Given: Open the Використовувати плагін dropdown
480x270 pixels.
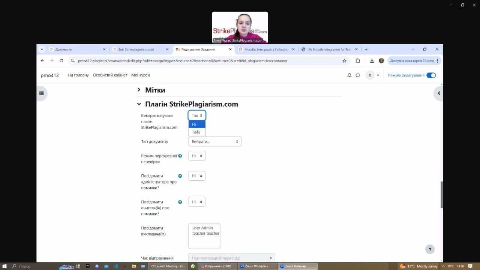Looking at the screenshot, I should (x=197, y=115).
